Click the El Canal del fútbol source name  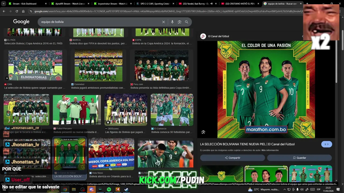click(218, 36)
